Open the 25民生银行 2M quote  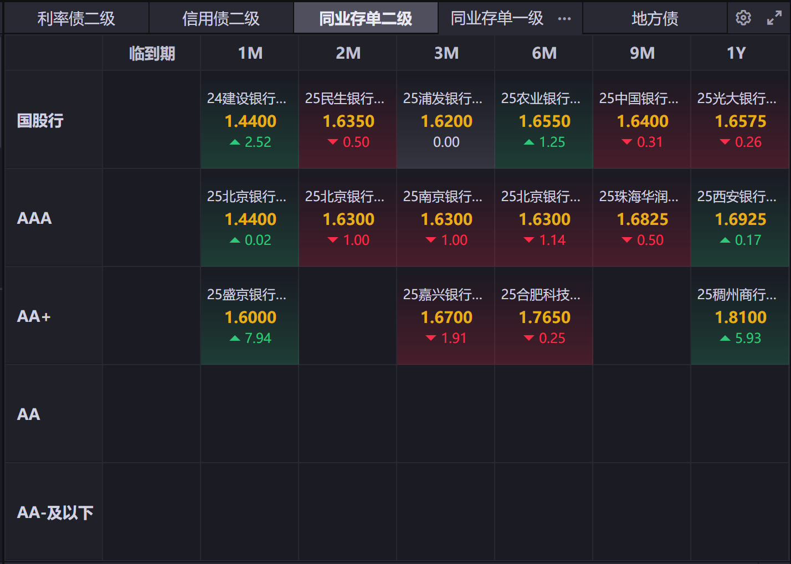[x=348, y=120]
